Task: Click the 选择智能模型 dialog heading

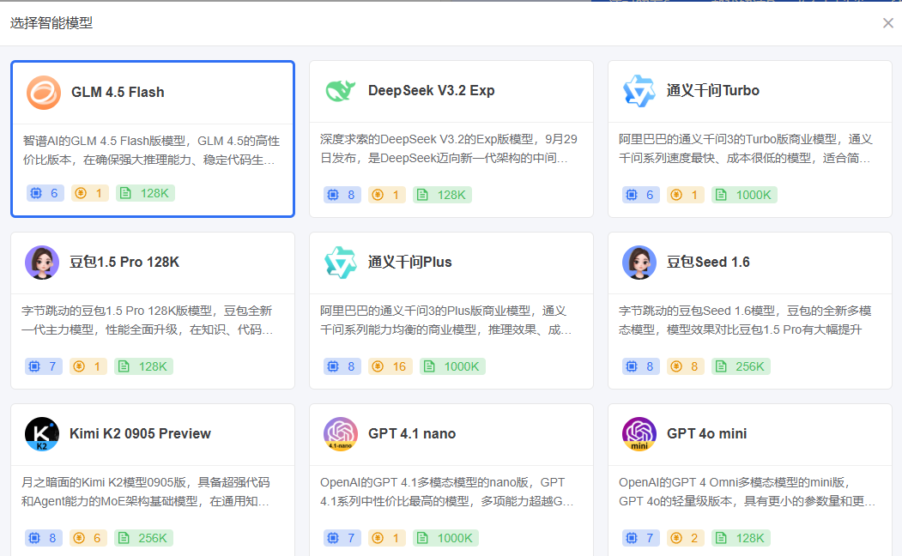Action: tap(51, 23)
